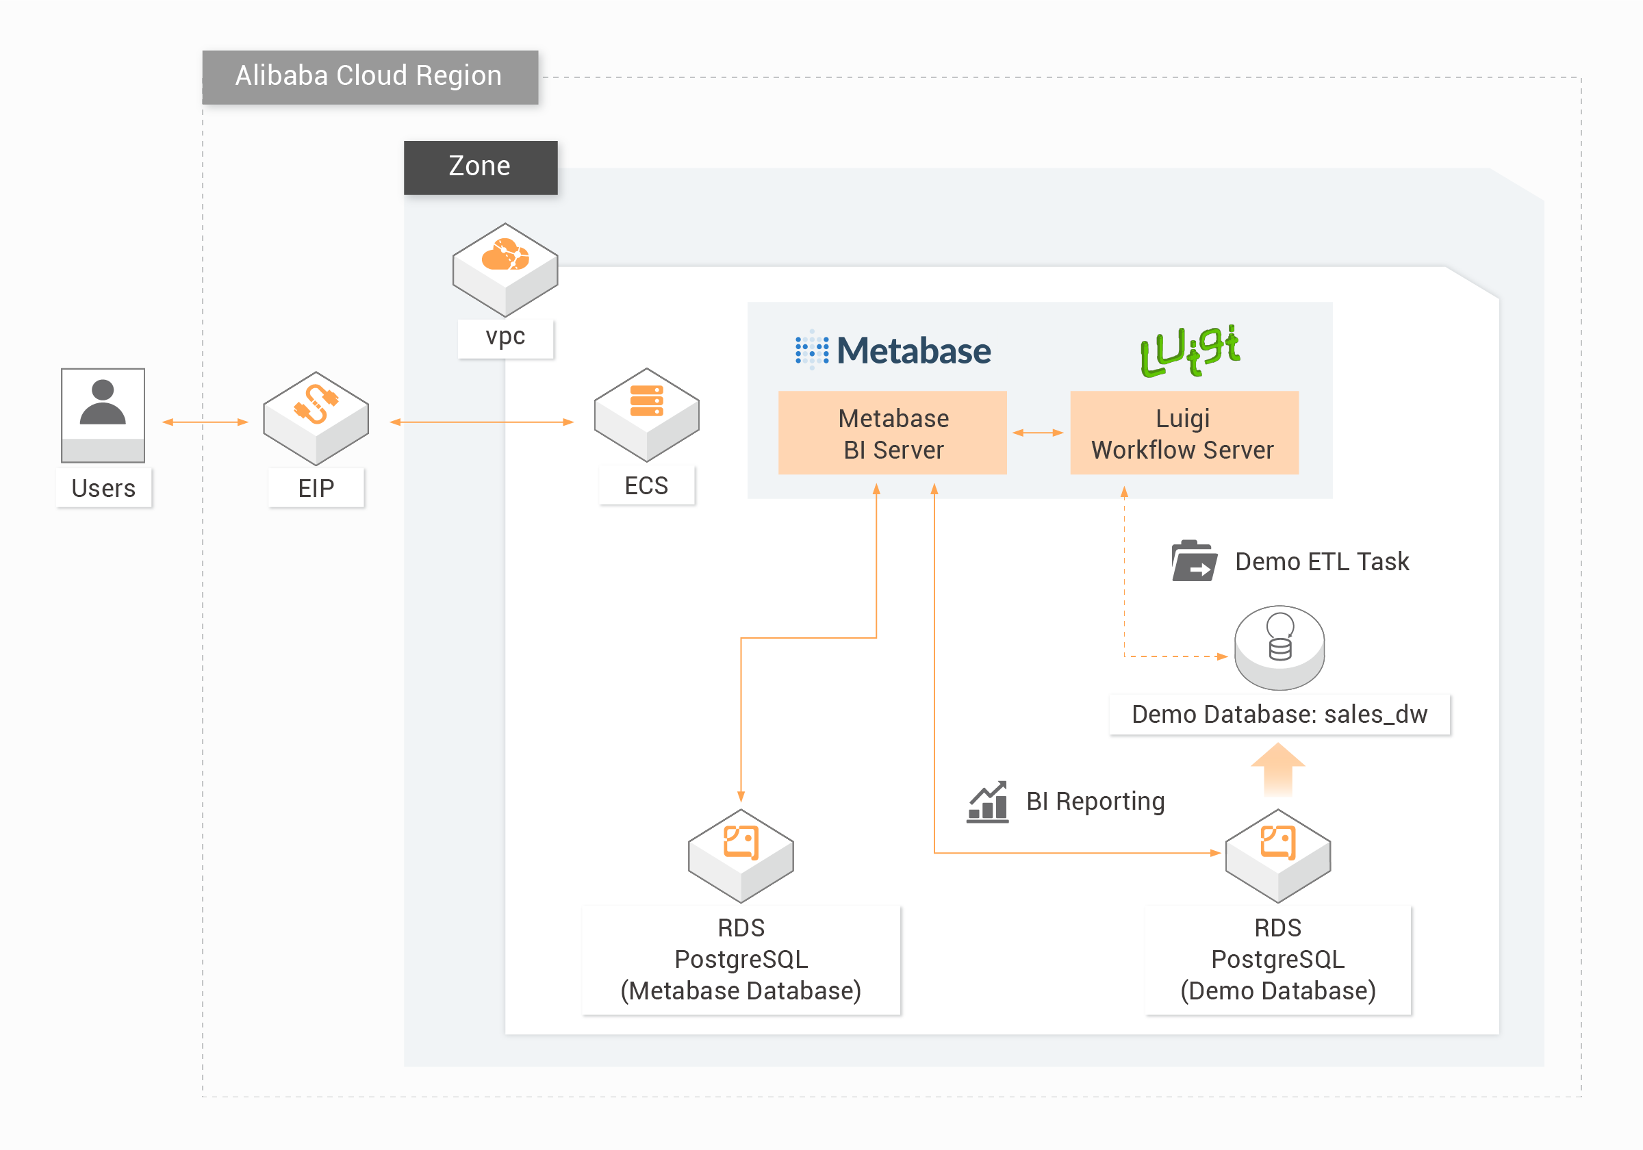Click the Metabase logo

[x=893, y=350]
